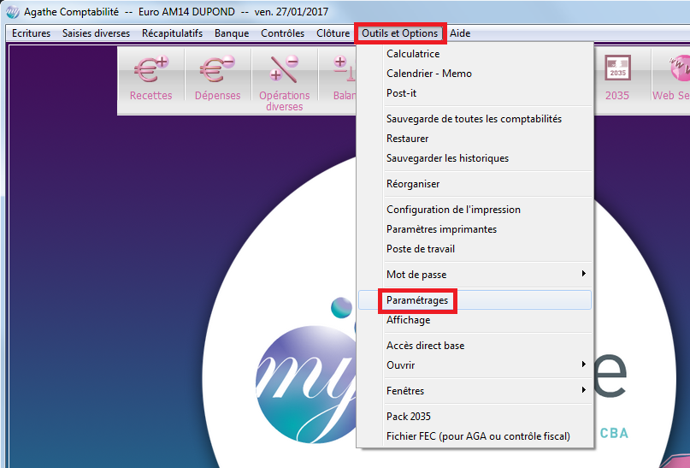
Task: Open Configuration de l'impression
Action: tap(475, 210)
